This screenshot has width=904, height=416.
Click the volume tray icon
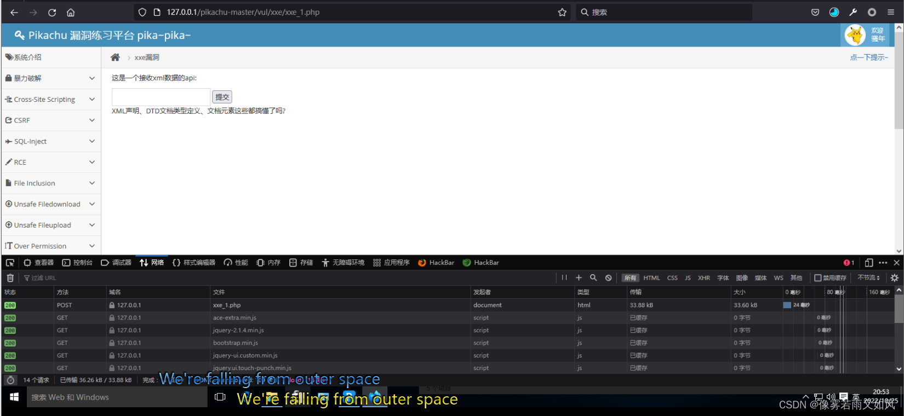[831, 397]
